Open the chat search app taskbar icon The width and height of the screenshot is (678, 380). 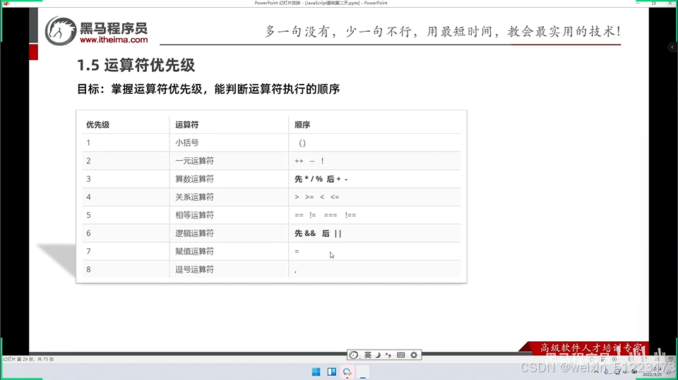point(347,372)
